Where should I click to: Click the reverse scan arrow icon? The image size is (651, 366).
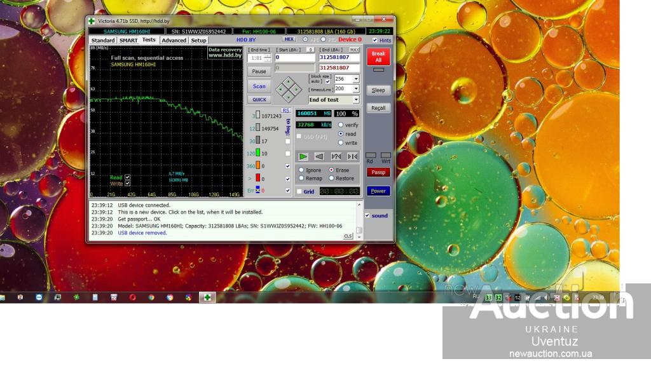[x=319, y=156]
